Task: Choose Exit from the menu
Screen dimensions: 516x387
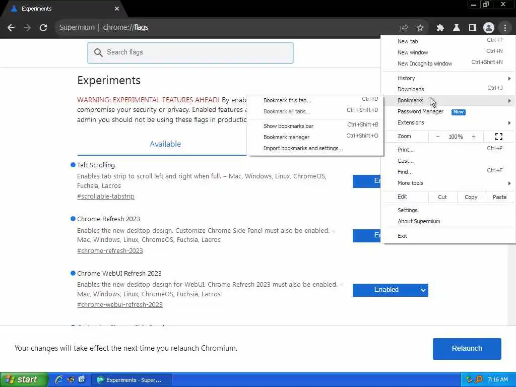Action: [x=448, y=236]
